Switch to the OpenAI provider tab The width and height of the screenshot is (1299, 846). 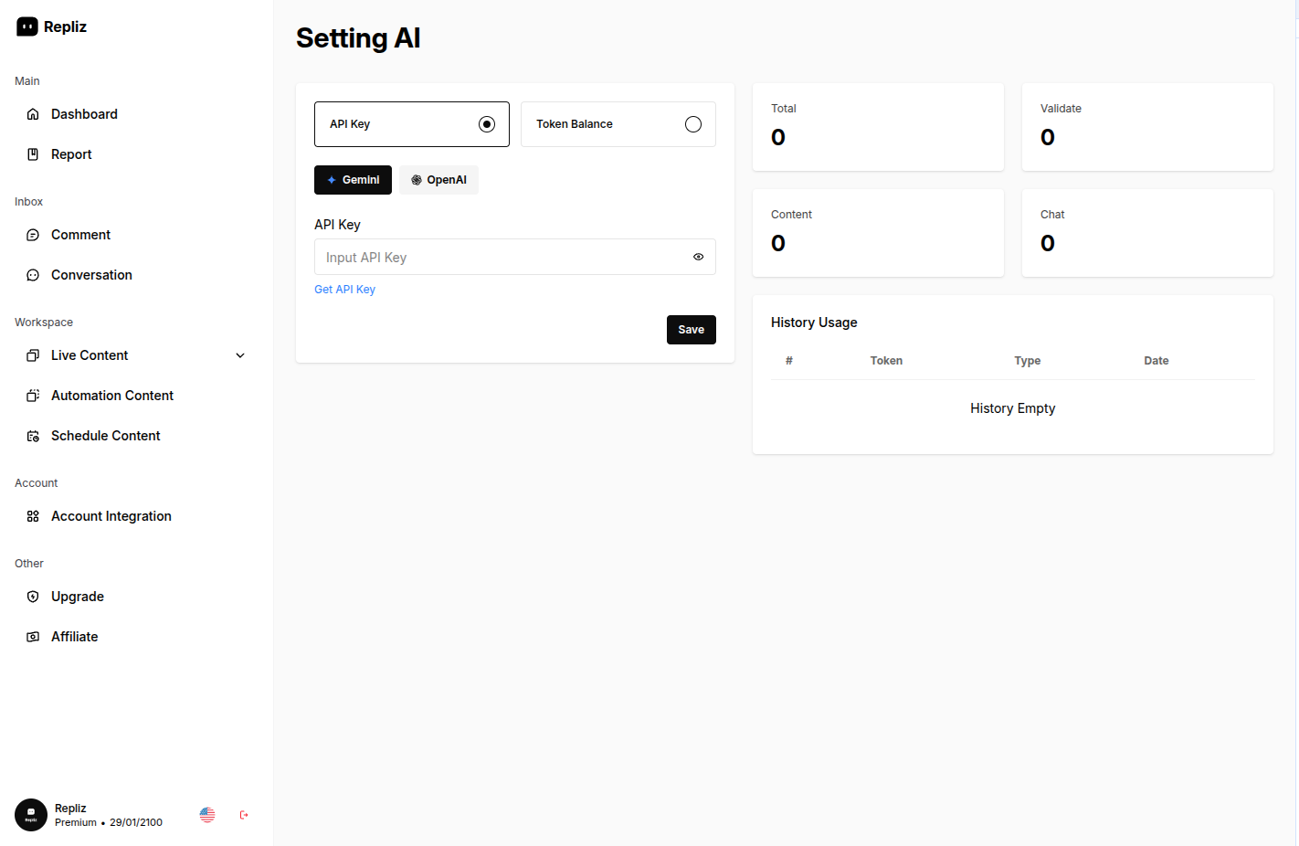coord(438,180)
